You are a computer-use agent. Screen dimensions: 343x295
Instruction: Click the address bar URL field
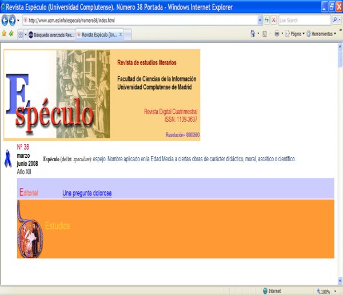[140, 21]
